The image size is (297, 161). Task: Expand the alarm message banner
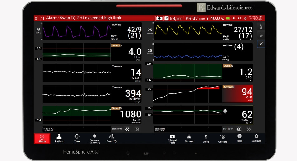click(x=94, y=18)
